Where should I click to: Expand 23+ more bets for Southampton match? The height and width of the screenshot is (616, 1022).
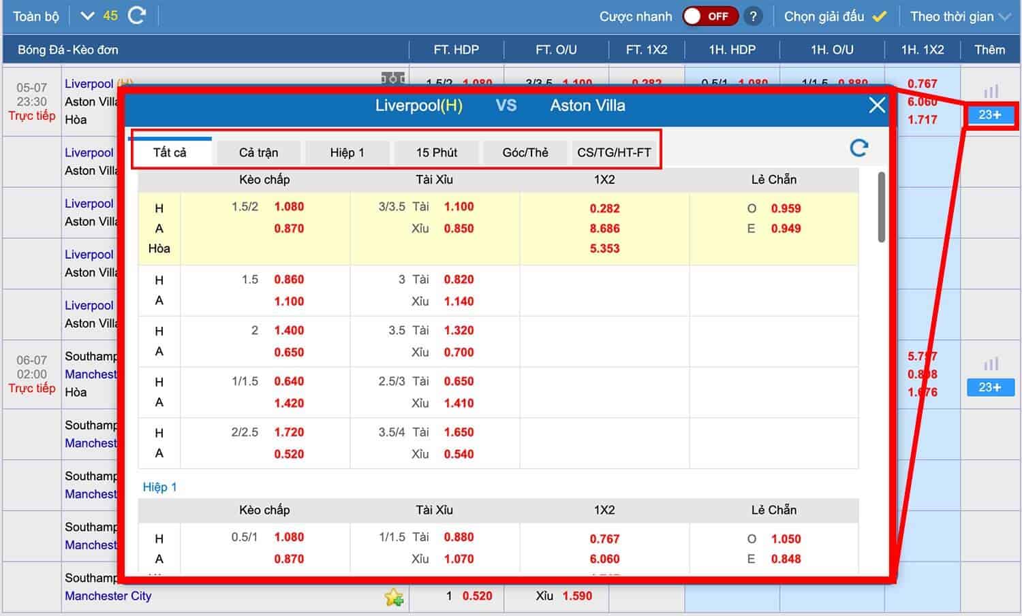point(989,387)
